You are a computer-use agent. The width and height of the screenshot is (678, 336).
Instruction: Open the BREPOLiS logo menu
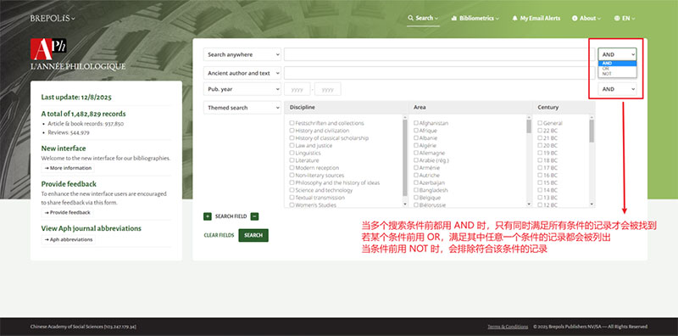tap(53, 18)
